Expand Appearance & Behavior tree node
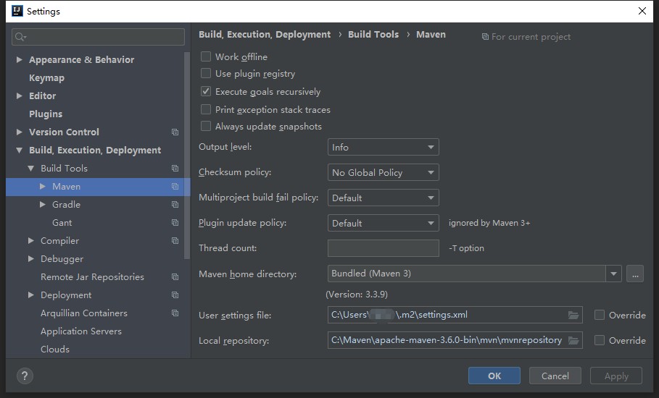Viewport: 659px width, 398px height. [x=19, y=59]
